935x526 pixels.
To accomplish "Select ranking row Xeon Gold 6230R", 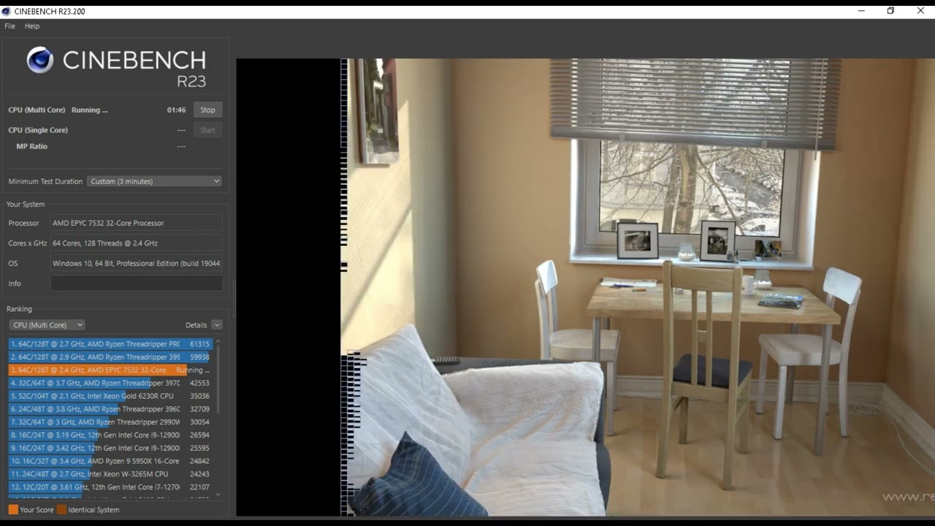I will (110, 396).
